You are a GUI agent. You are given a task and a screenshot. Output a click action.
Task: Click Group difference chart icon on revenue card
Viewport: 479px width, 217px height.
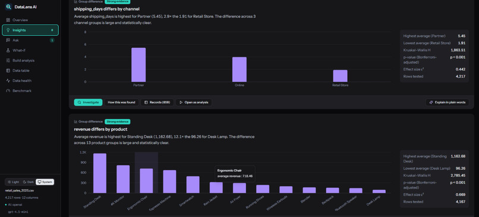(x=75, y=122)
